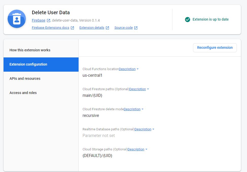Open the Extension details link
Image resolution: width=247 pixels, height=172 pixels.
click(92, 28)
